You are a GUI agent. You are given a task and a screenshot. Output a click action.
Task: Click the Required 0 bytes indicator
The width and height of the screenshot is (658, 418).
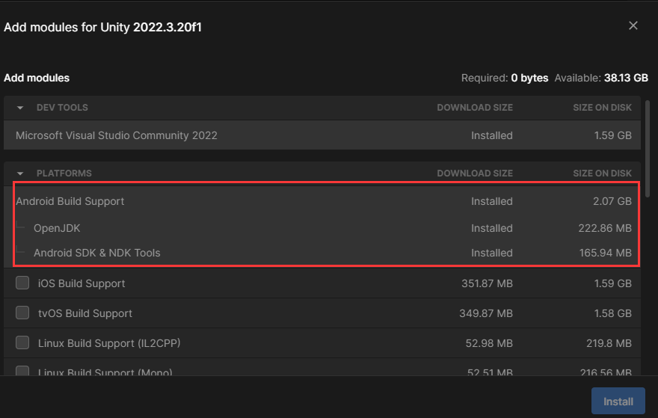pos(505,78)
